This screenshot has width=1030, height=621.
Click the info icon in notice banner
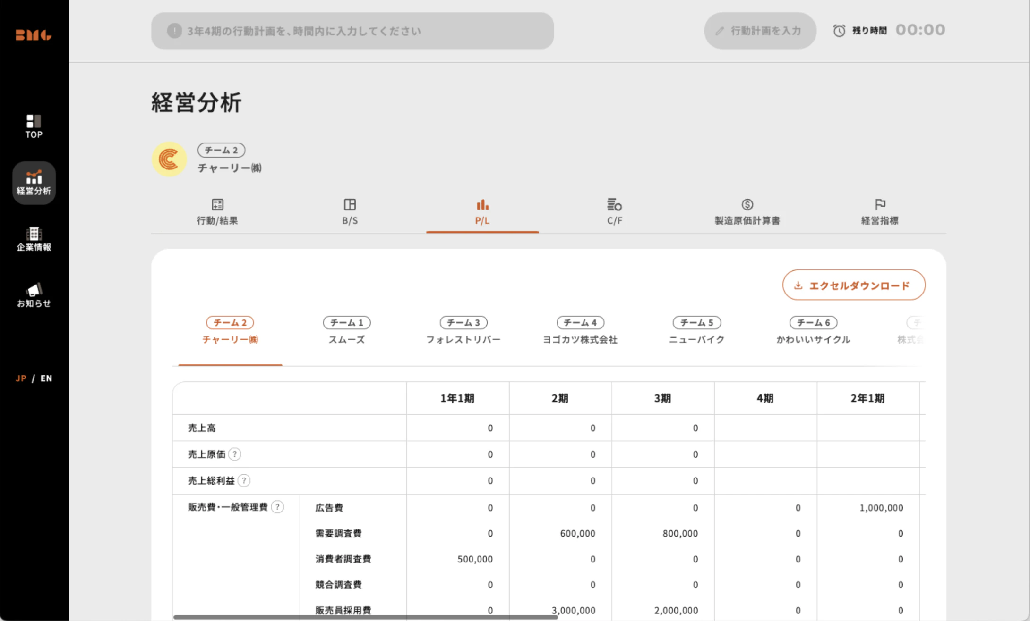(x=174, y=31)
